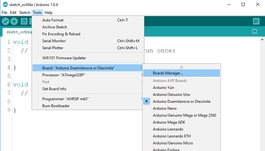Open WiFi101 Firmware Updater

click(x=64, y=58)
